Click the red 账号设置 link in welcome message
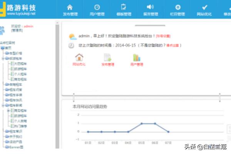The image size is (231, 154). pyautogui.click(x=163, y=36)
